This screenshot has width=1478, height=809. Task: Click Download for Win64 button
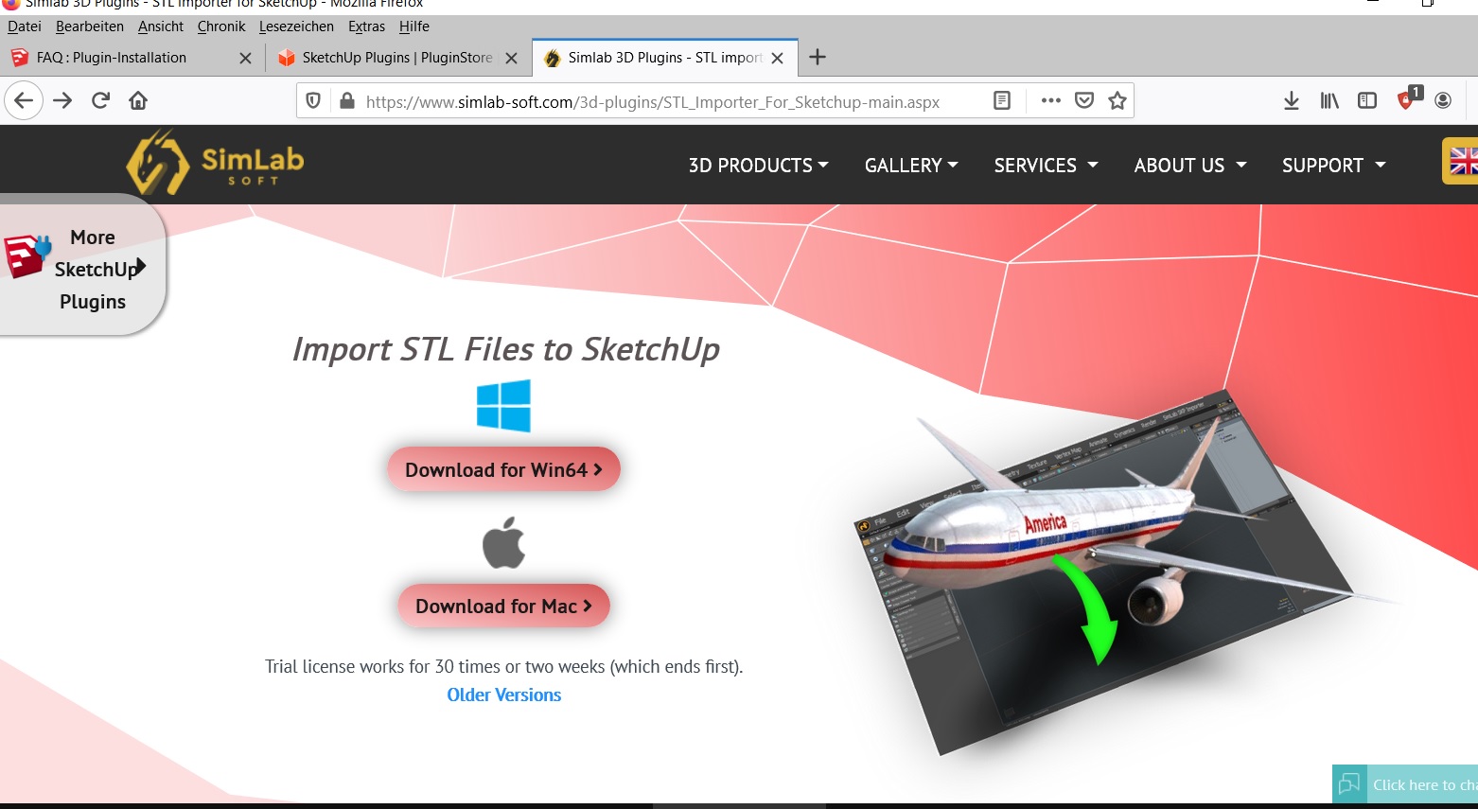click(x=503, y=469)
